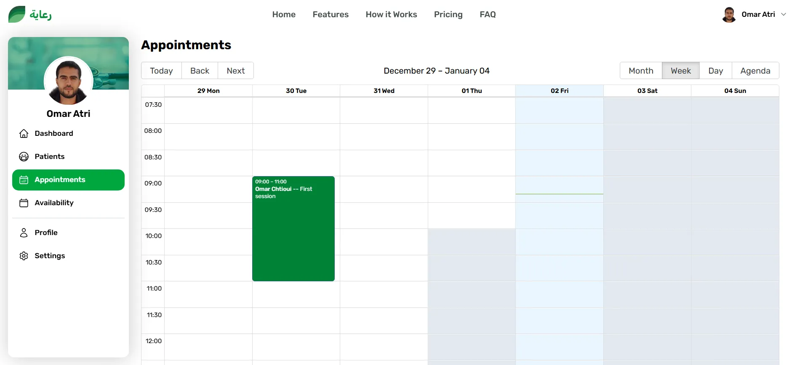
Task: Click the 30 Tue column header
Action: pyautogui.click(x=296, y=91)
